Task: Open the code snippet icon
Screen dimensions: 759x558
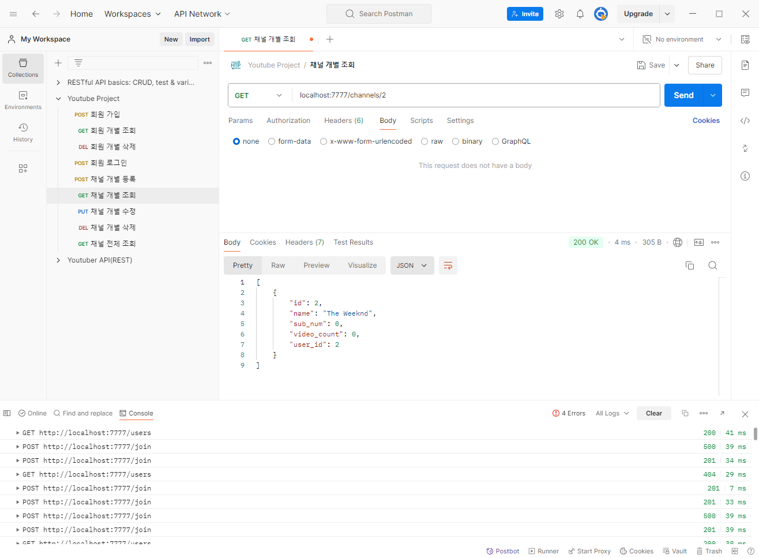Action: tap(745, 121)
